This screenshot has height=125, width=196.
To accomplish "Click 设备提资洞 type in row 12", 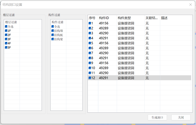I will (x=126, y=78).
